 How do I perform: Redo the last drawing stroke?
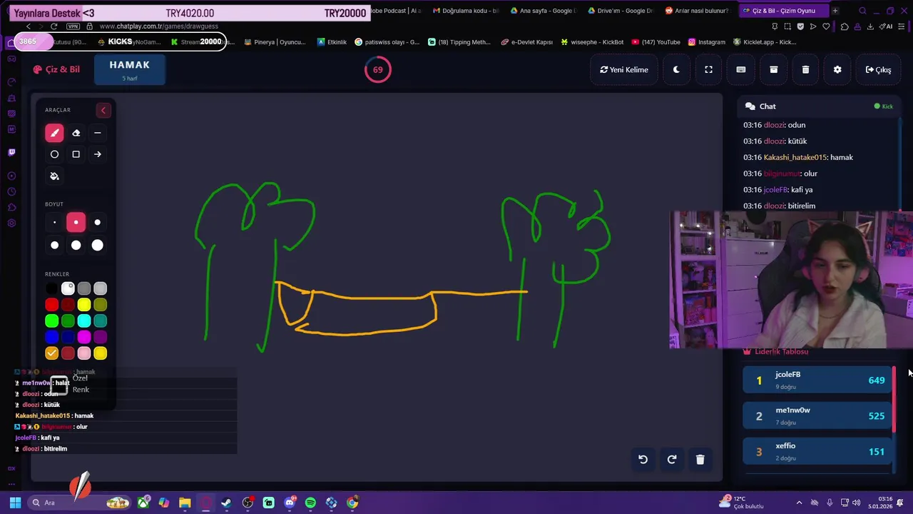(x=671, y=460)
